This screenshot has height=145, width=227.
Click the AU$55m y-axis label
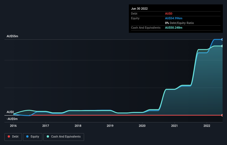click(12, 36)
